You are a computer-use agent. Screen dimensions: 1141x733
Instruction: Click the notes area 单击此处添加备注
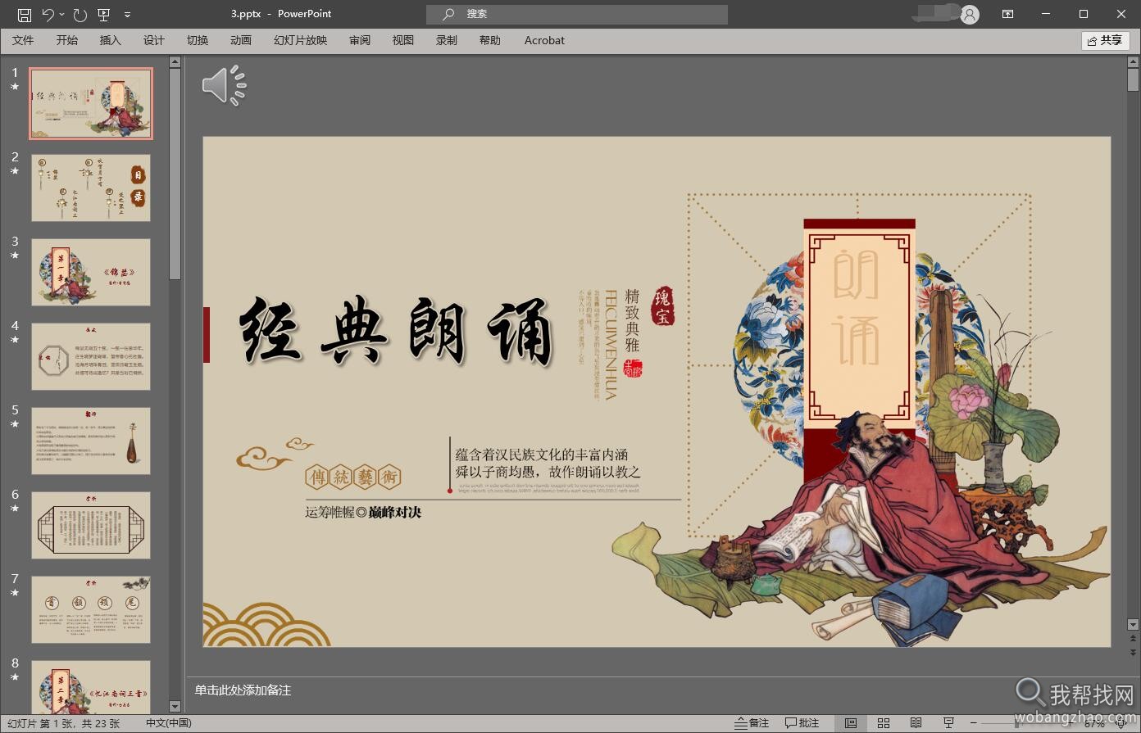(x=243, y=690)
